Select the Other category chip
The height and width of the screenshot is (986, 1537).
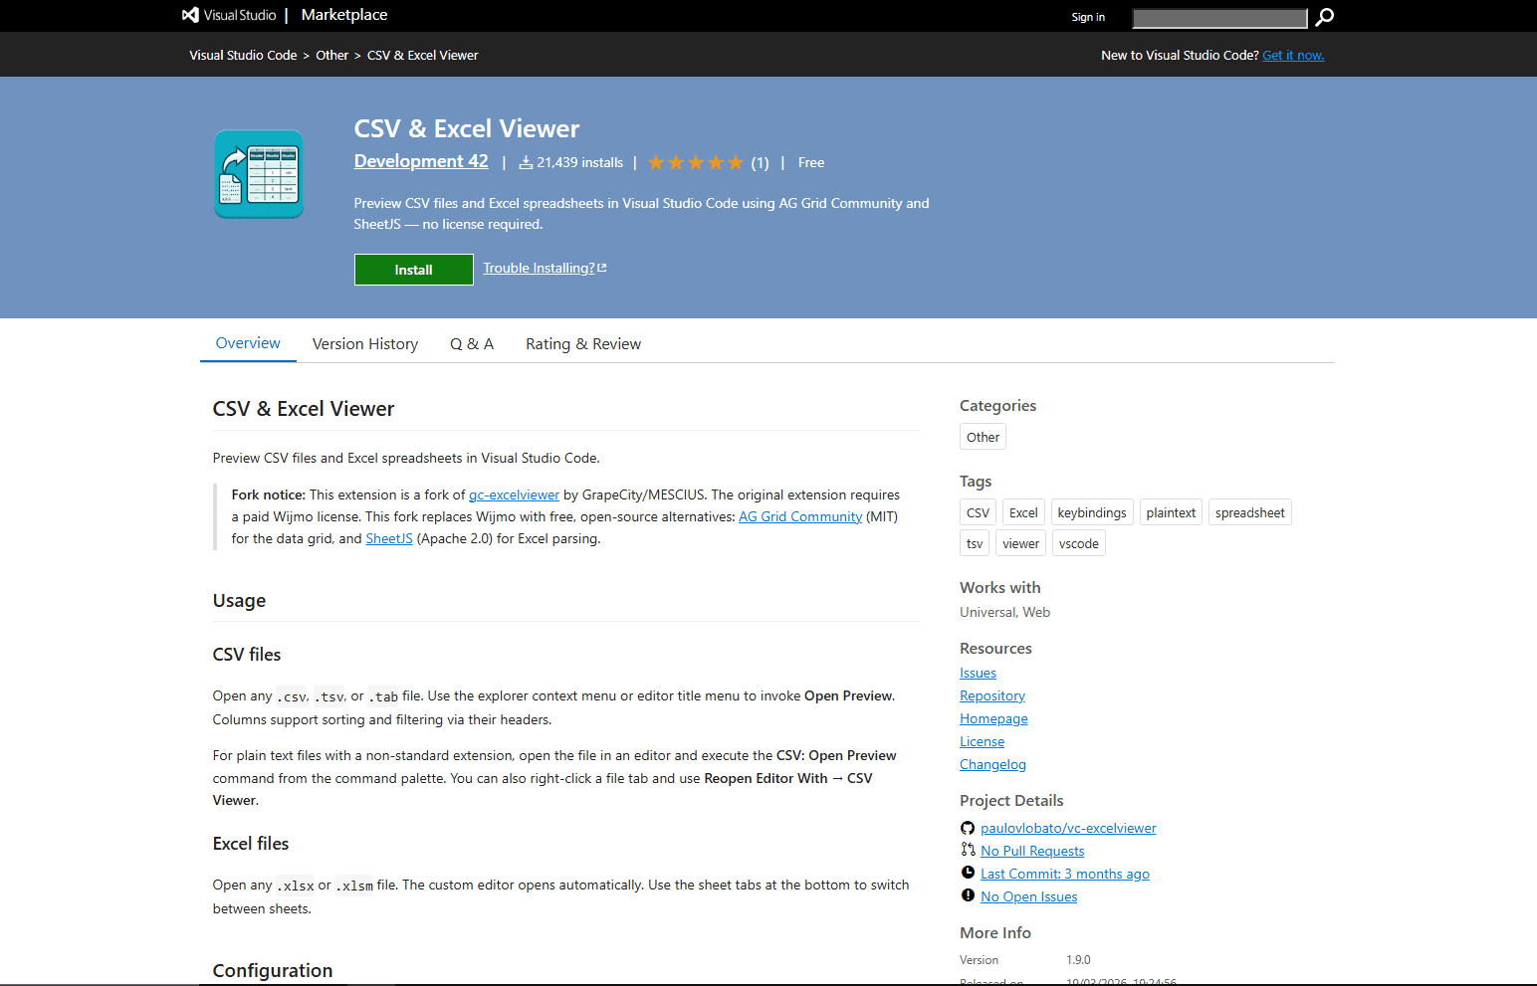tap(983, 437)
